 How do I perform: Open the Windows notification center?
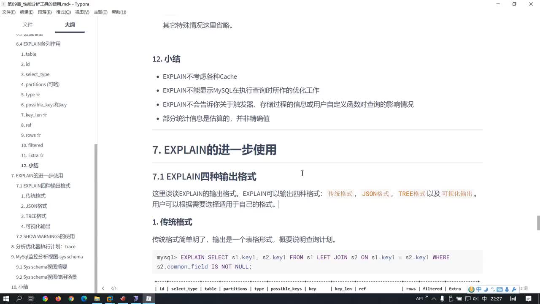click(528, 299)
